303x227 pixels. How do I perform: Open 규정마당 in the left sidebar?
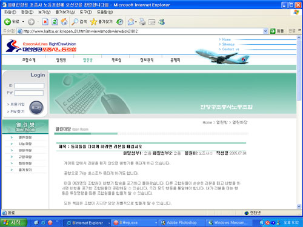click(25, 157)
